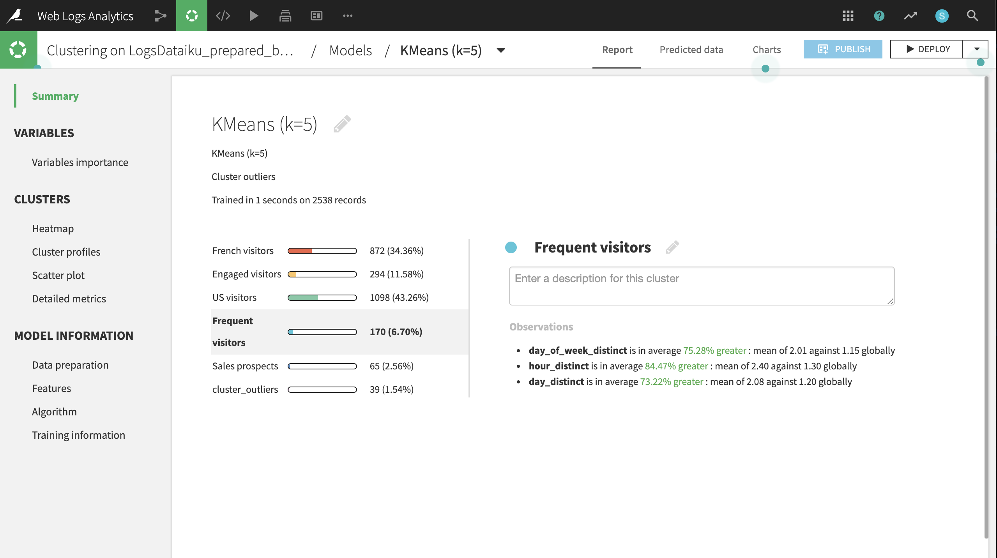Click the PUBLISH button
The width and height of the screenshot is (997, 558).
[843, 49]
